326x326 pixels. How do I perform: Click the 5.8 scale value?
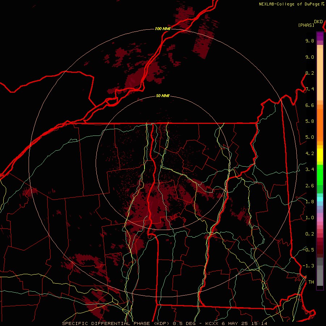310,121
